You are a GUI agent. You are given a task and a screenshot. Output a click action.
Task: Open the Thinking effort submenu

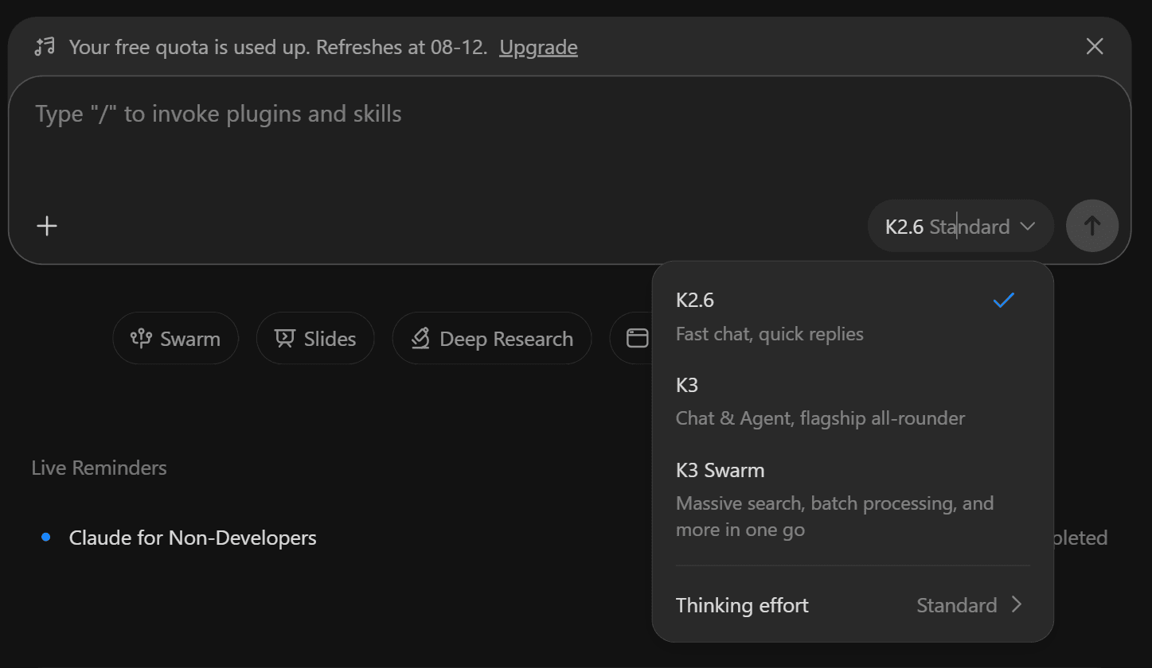tap(853, 605)
